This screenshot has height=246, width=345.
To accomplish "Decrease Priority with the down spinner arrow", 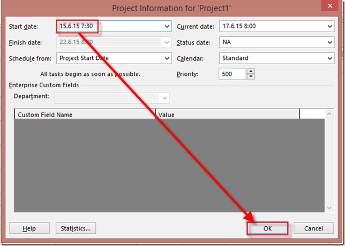I will pyautogui.click(x=250, y=77).
